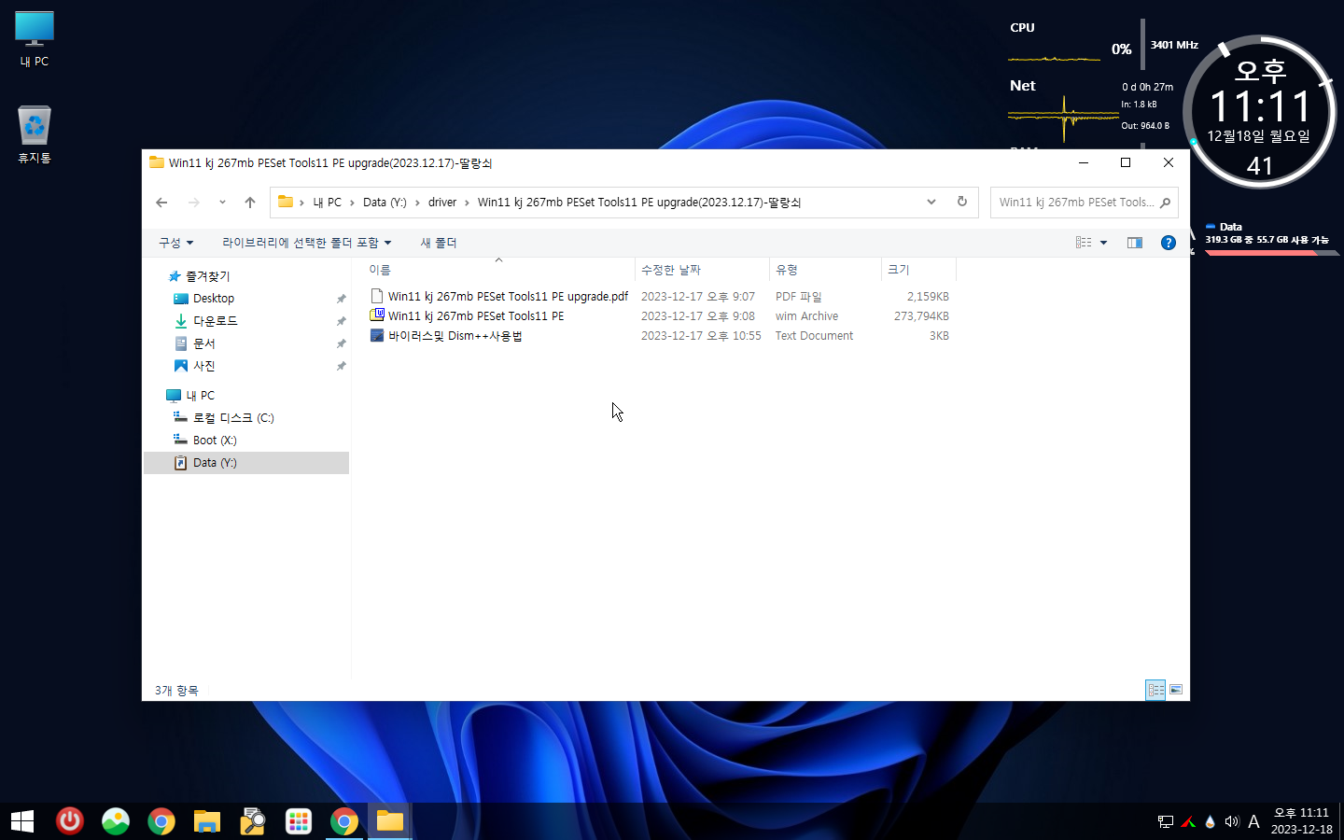Select 내 PC in navigation pane

click(200, 396)
